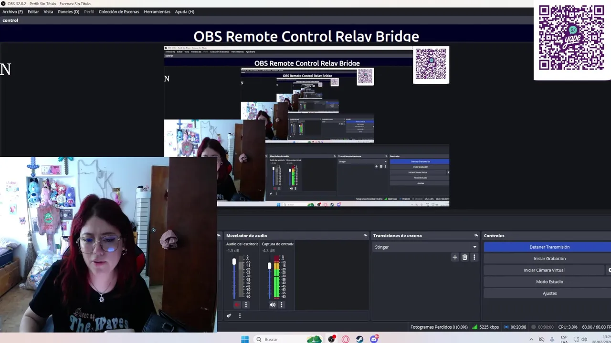Open the Windows Start menu
611x343 pixels.
tap(245, 339)
